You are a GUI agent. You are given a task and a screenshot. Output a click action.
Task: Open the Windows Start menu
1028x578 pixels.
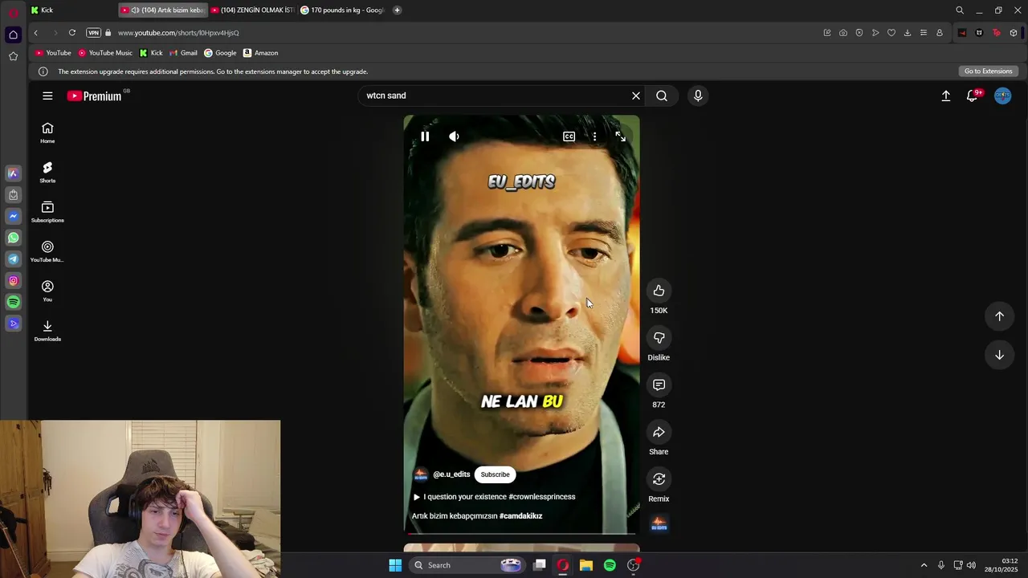pyautogui.click(x=395, y=565)
